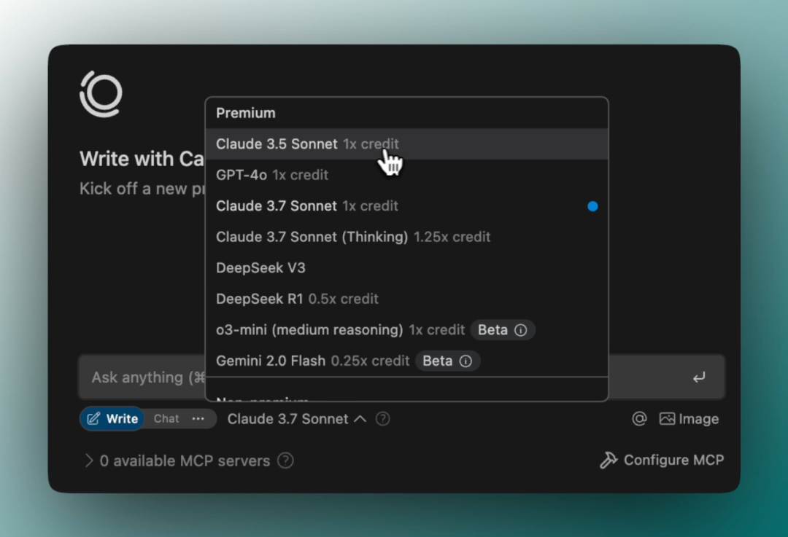Screen dimensions: 788x537
Task: Click the Windsurf logo icon
Action: coord(101,94)
